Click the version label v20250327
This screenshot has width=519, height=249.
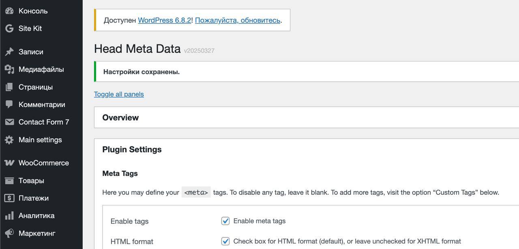[199, 51]
